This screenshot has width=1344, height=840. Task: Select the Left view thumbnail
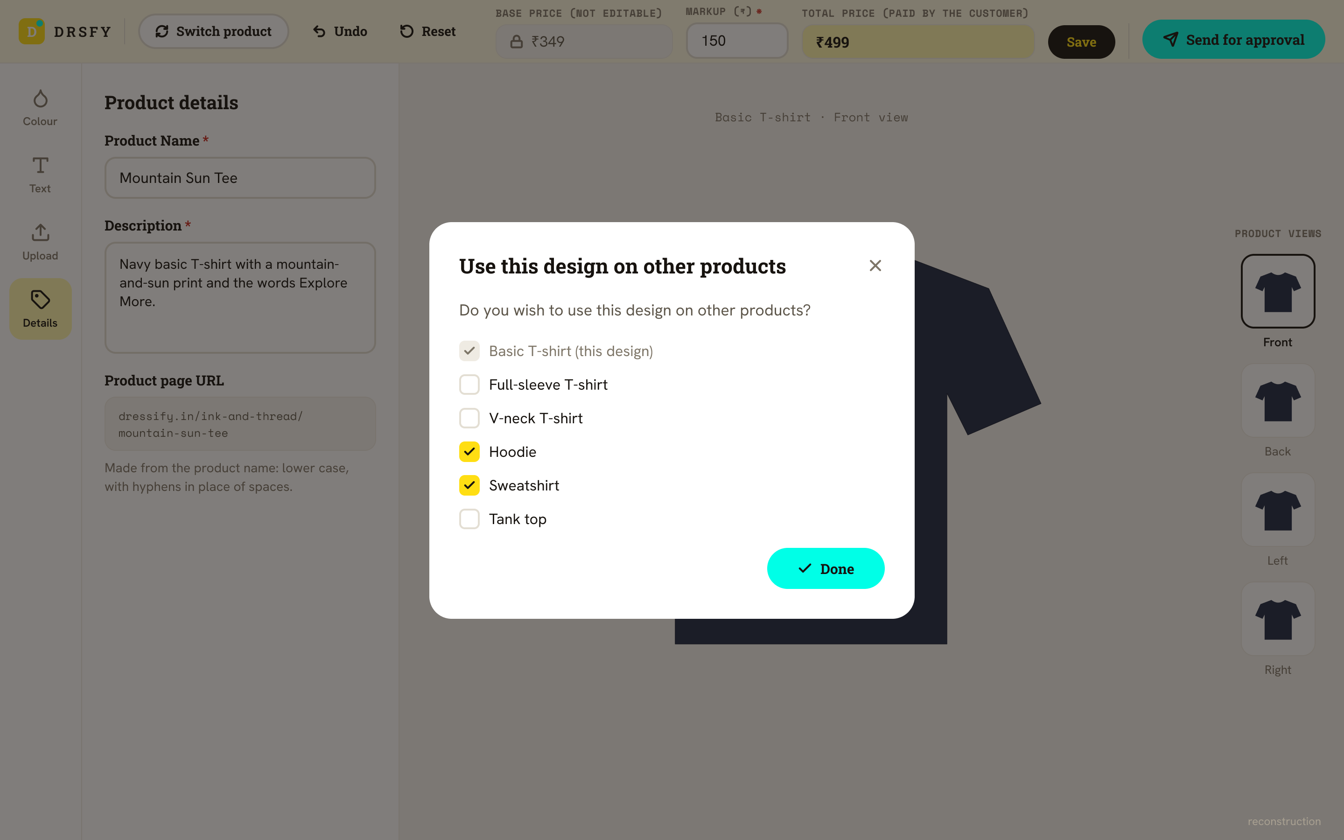tap(1277, 510)
